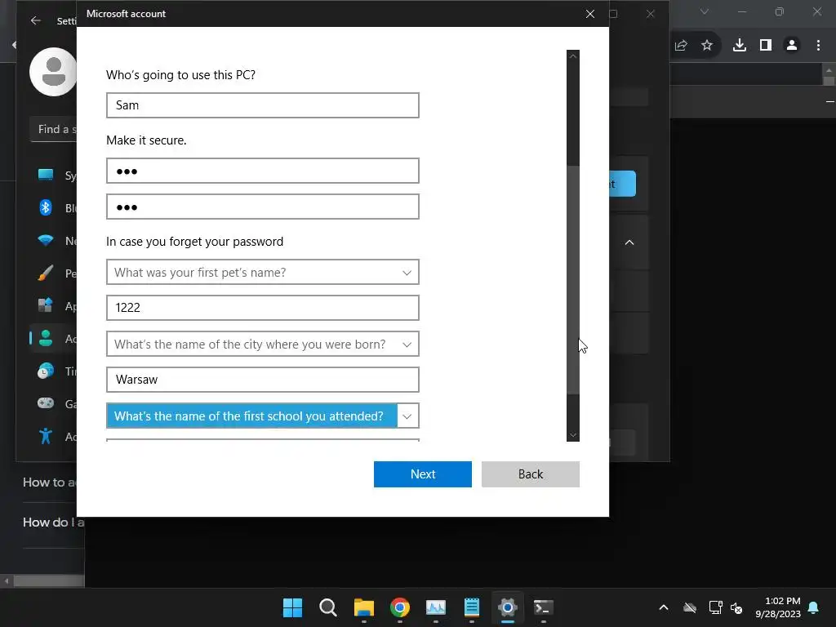
Task: Click OneDrive cloud tray icon
Action: click(x=690, y=607)
